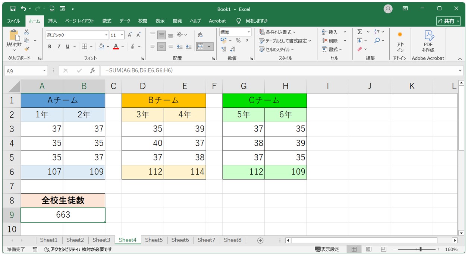Toggle center horizontal alignment
Image resolution: width=468 pixels, height=256 pixels.
[x=161, y=47]
